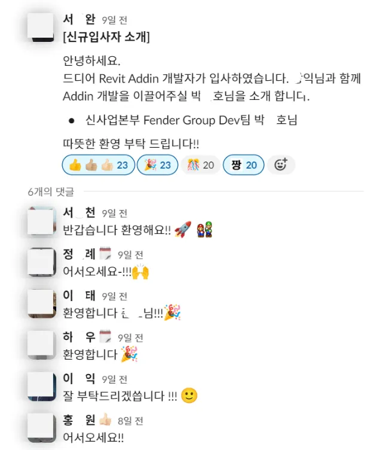Click the smiley face emoji in 이 익's reply
Image resolution: width=370 pixels, height=450 pixels.
189,396
